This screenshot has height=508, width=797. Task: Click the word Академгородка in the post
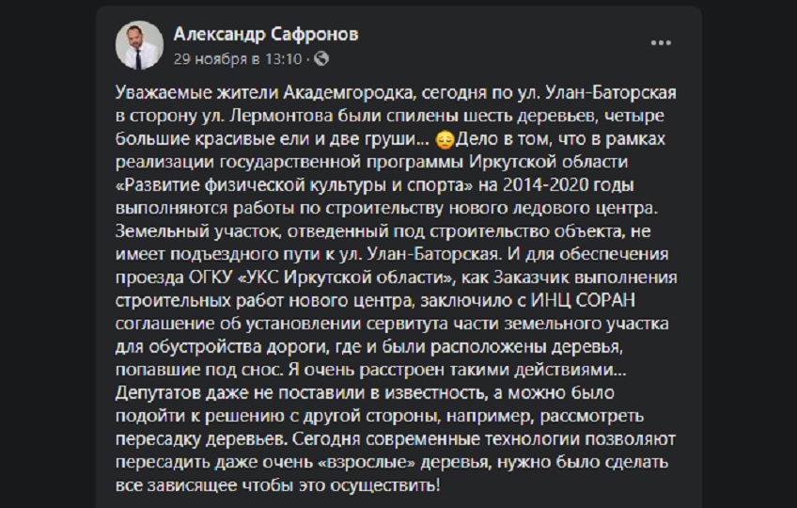(349, 93)
